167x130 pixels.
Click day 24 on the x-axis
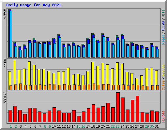[122, 126]
